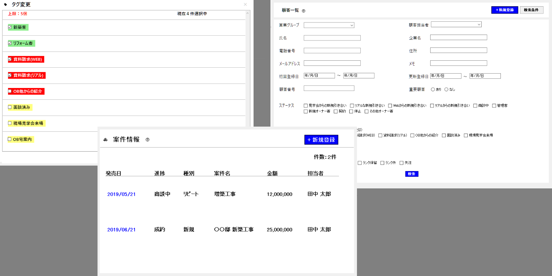Click the 〇〇邸 新築工事 案件名 cell

(234, 229)
